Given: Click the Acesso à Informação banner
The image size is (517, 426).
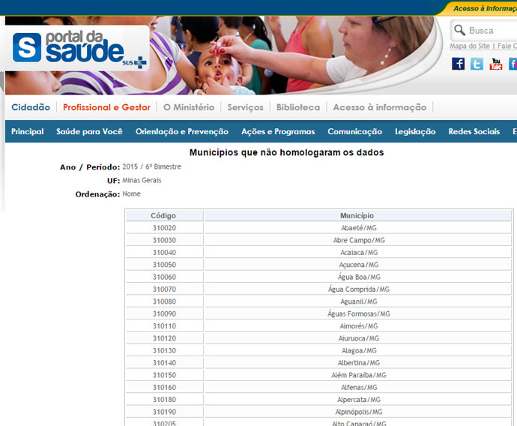Looking at the screenshot, I should coord(483,8).
